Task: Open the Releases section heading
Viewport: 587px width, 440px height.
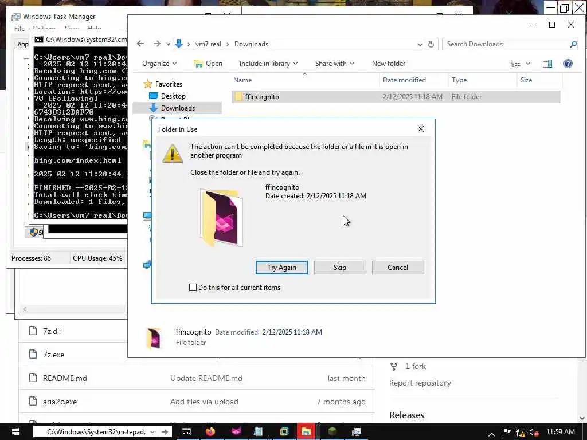Action: (406, 415)
